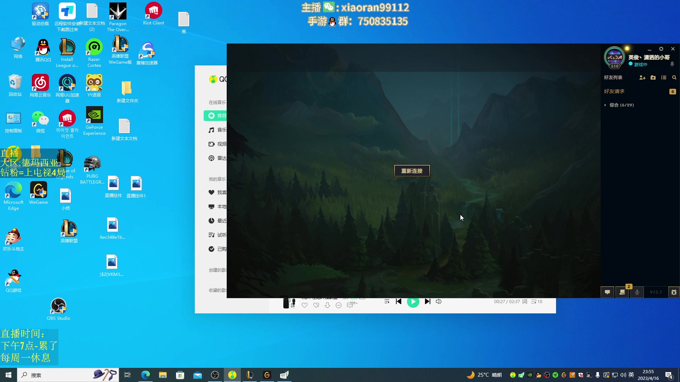
Task: Toggle the voice microphone in League client
Action: point(637,292)
